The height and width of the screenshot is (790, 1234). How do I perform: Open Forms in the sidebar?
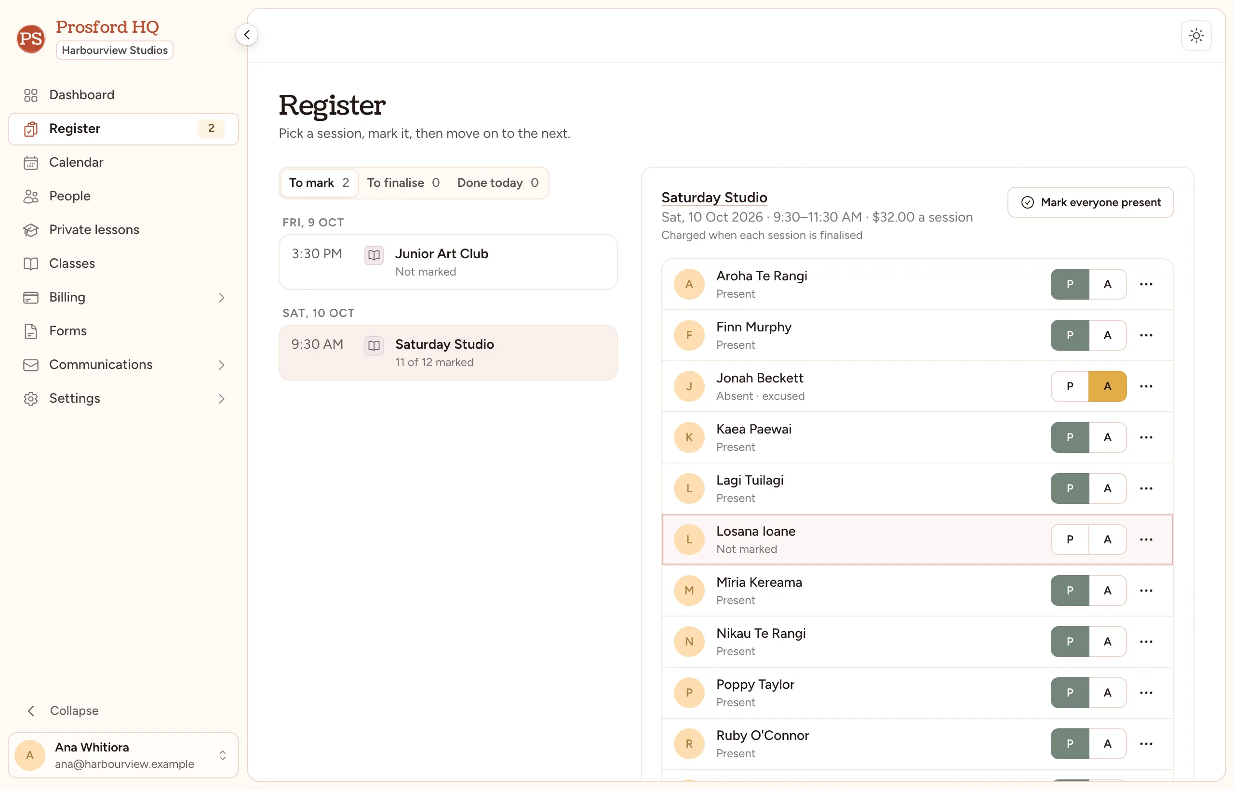coord(123,331)
